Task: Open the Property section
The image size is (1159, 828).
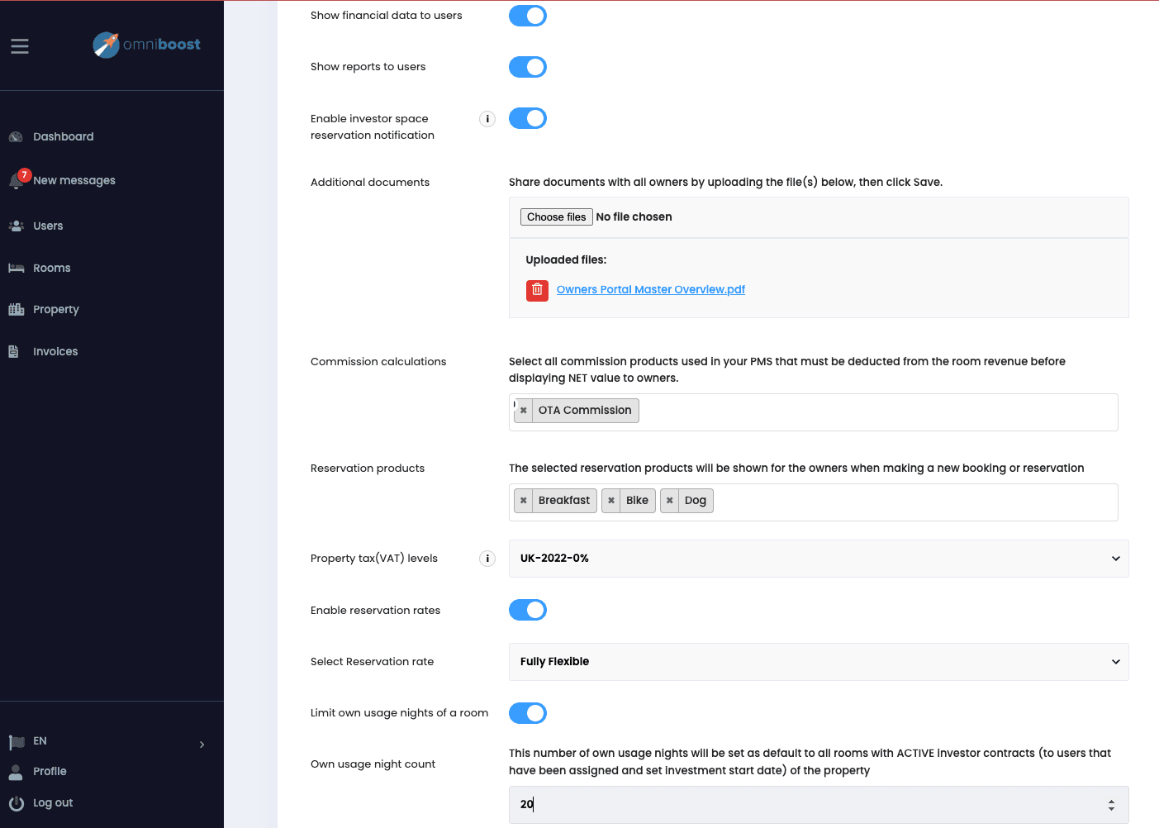Action: click(55, 309)
